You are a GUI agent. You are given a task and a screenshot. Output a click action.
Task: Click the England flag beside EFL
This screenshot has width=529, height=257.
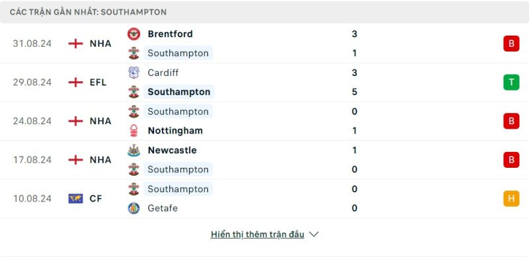click(x=75, y=83)
